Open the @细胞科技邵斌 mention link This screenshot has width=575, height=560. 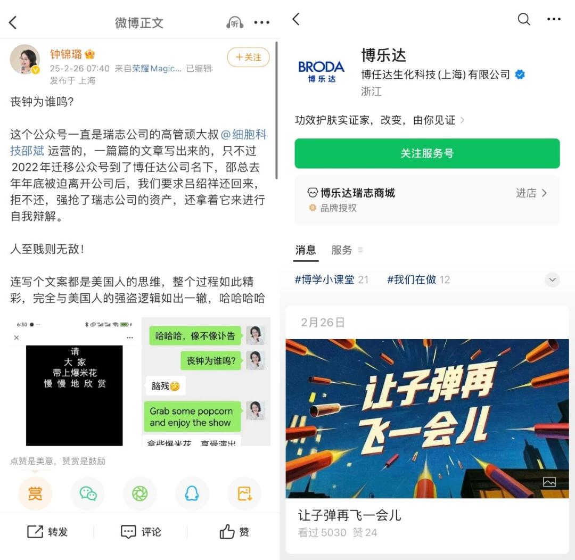tap(138, 143)
